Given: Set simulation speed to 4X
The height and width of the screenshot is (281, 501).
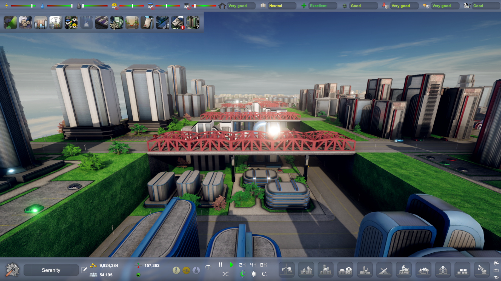Looking at the screenshot, I should pyautogui.click(x=253, y=265).
